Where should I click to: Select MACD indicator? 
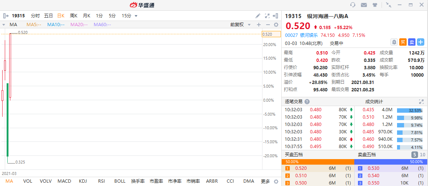point(65,181)
